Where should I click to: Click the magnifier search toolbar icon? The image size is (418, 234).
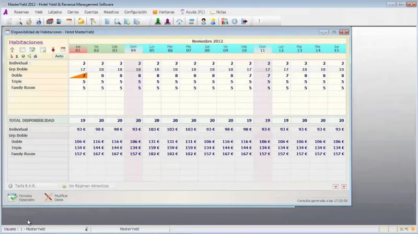(117, 21)
